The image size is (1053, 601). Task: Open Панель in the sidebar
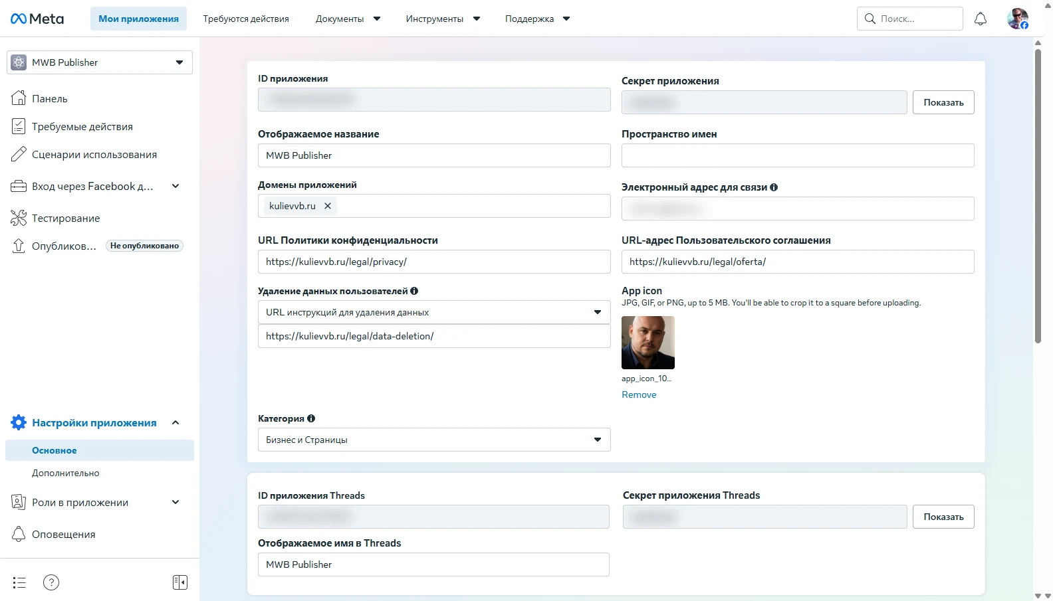click(50, 98)
